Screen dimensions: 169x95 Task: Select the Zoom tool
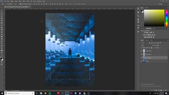click(2, 53)
